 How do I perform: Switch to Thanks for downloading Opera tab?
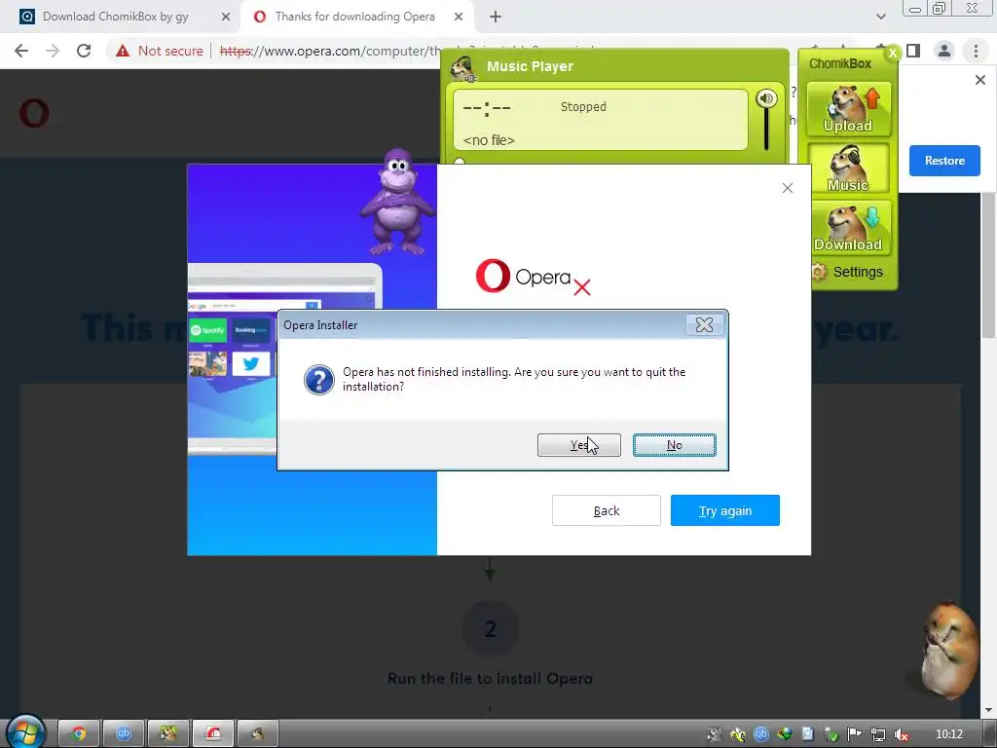(354, 17)
